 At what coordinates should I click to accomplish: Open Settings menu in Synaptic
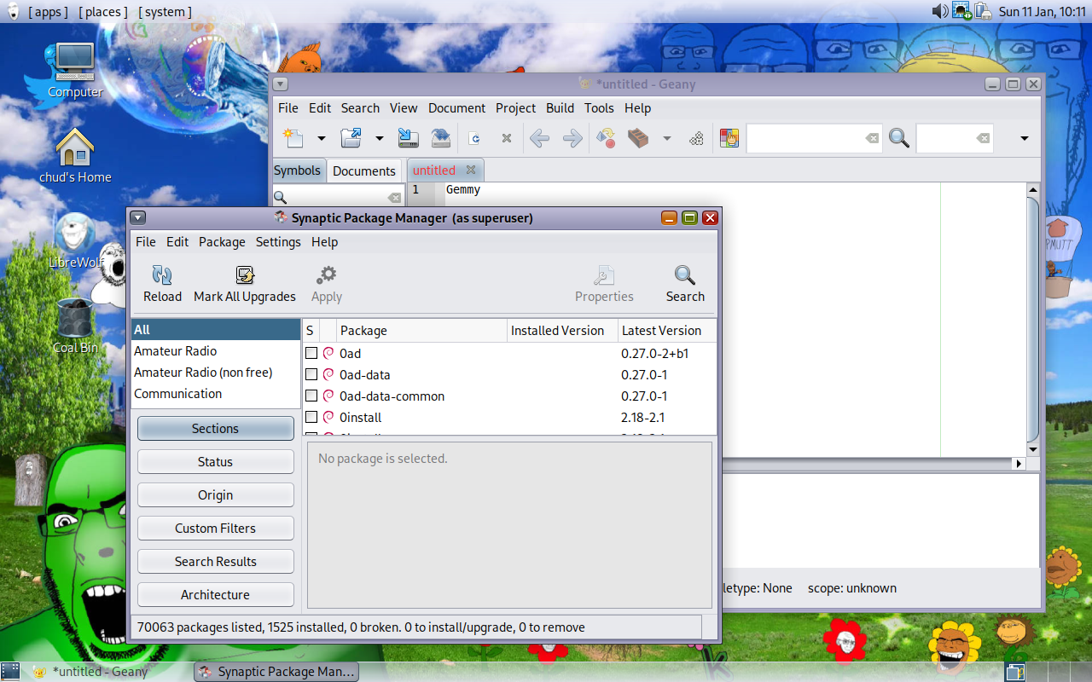pyautogui.click(x=278, y=242)
